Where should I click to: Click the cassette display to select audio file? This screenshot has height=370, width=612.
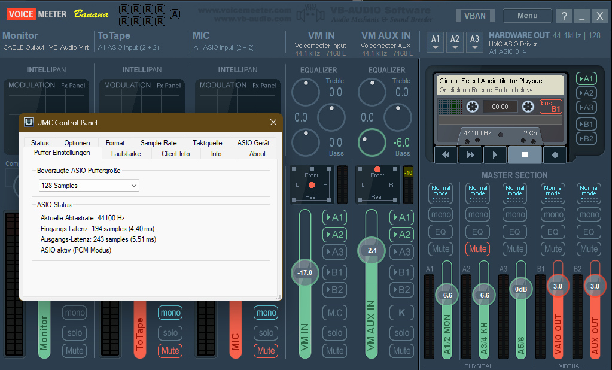[x=500, y=85]
